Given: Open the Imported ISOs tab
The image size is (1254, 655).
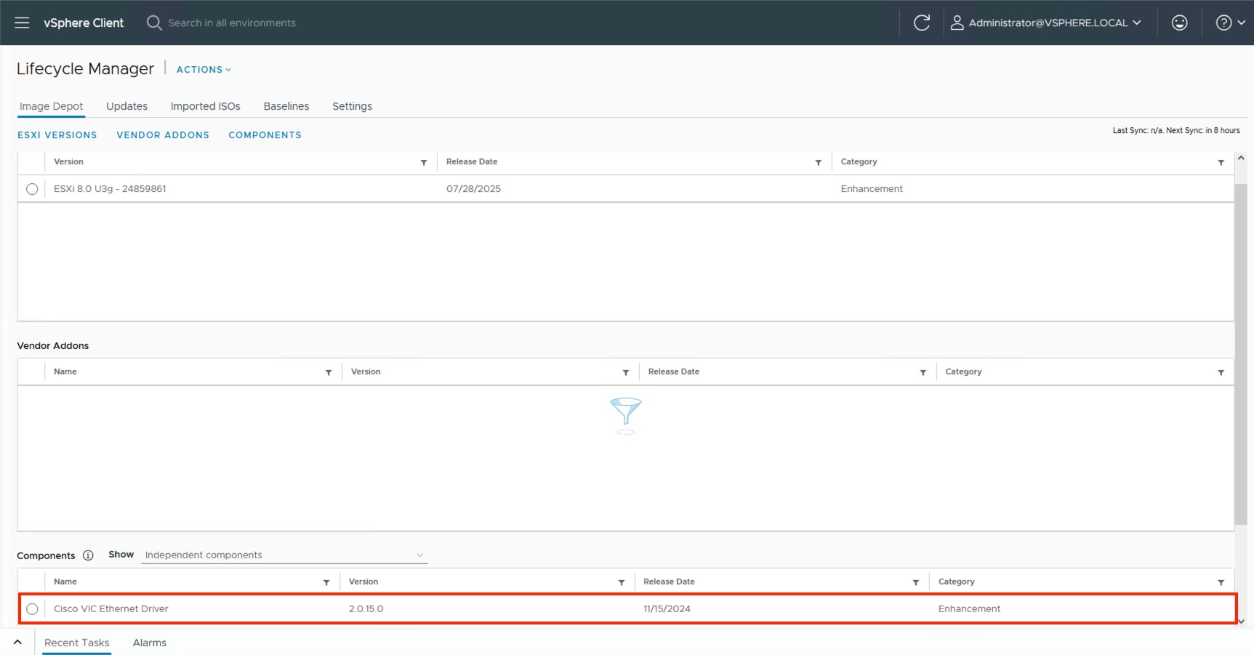Looking at the screenshot, I should coord(205,106).
